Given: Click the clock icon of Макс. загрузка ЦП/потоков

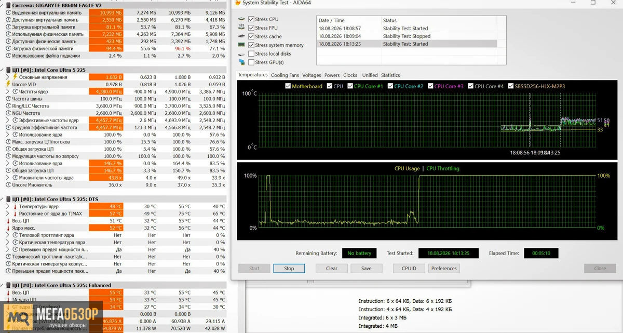Looking at the screenshot, I should (8, 142).
